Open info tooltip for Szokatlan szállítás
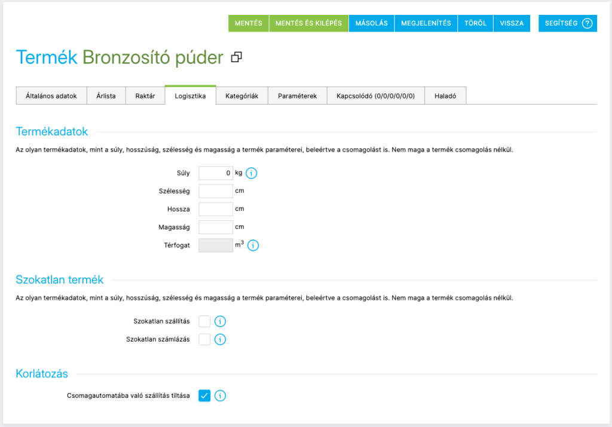The height and width of the screenshot is (427, 612). [x=220, y=322]
